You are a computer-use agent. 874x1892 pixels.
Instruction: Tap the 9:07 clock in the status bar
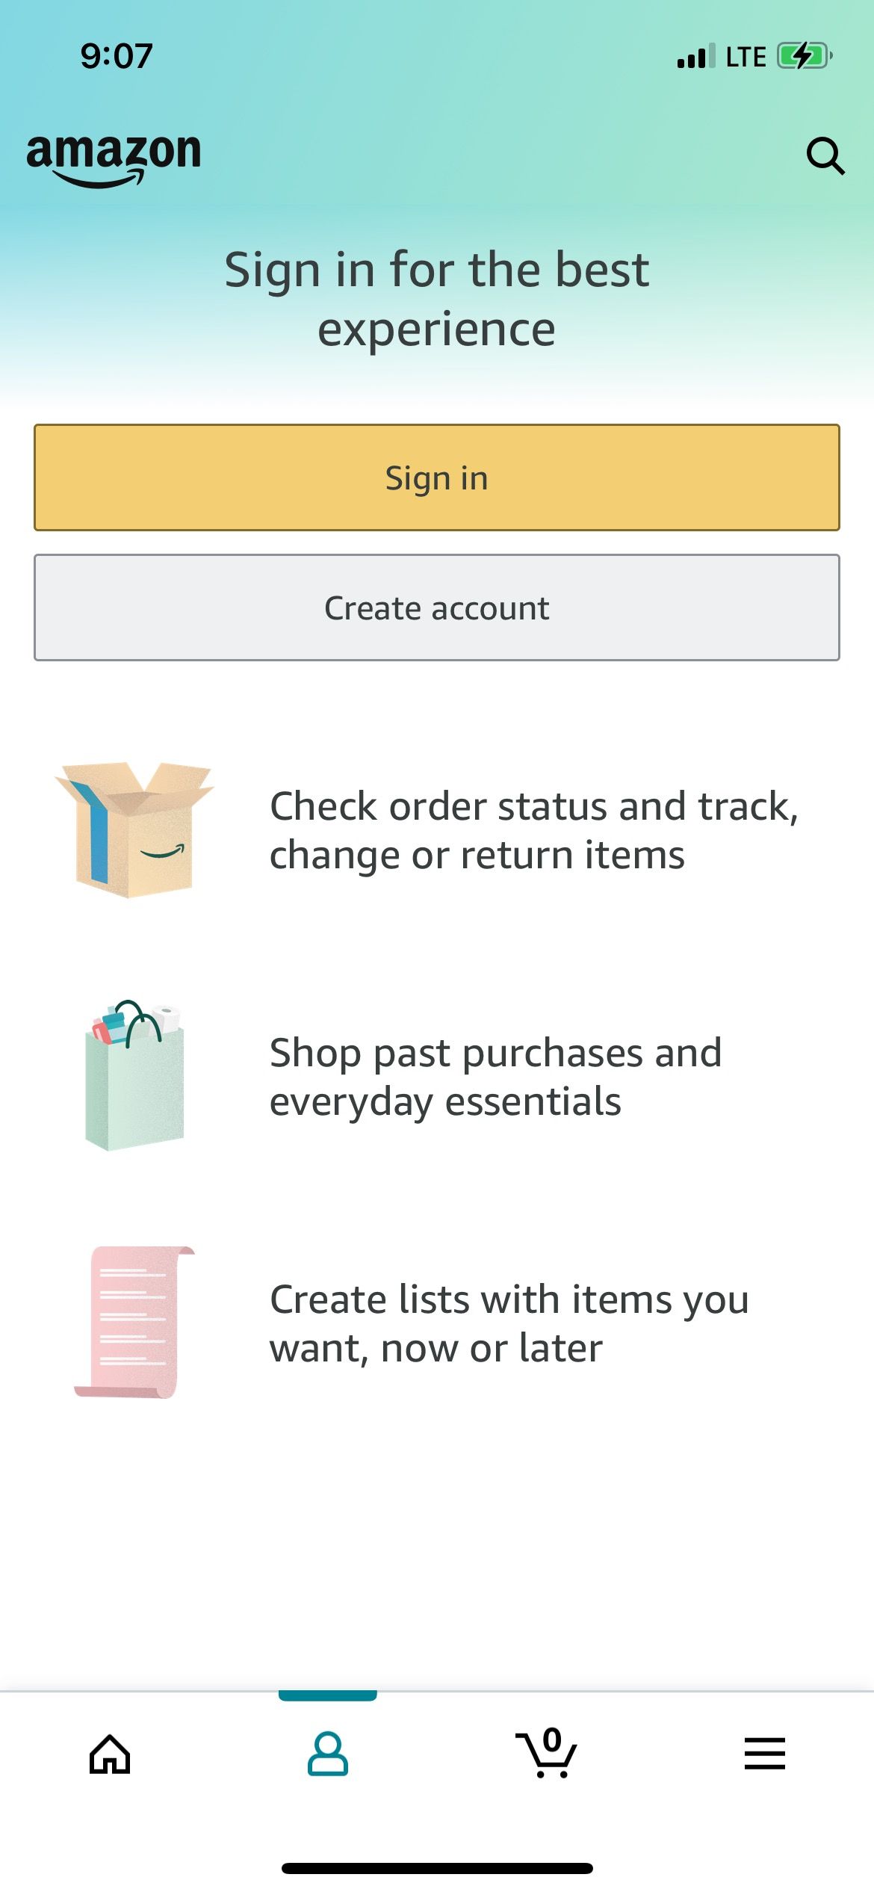pos(117,56)
